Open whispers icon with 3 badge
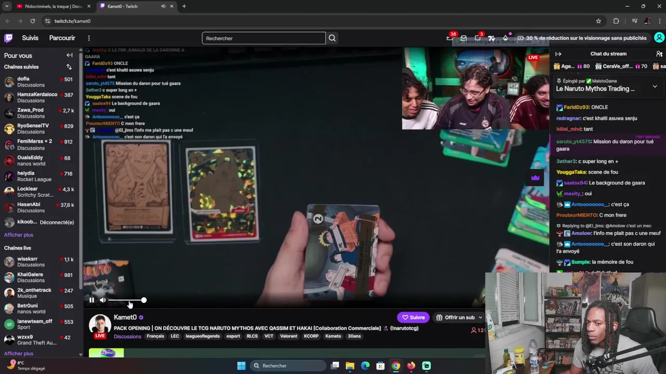Image resolution: width=666 pixels, height=374 pixels. tap(478, 38)
